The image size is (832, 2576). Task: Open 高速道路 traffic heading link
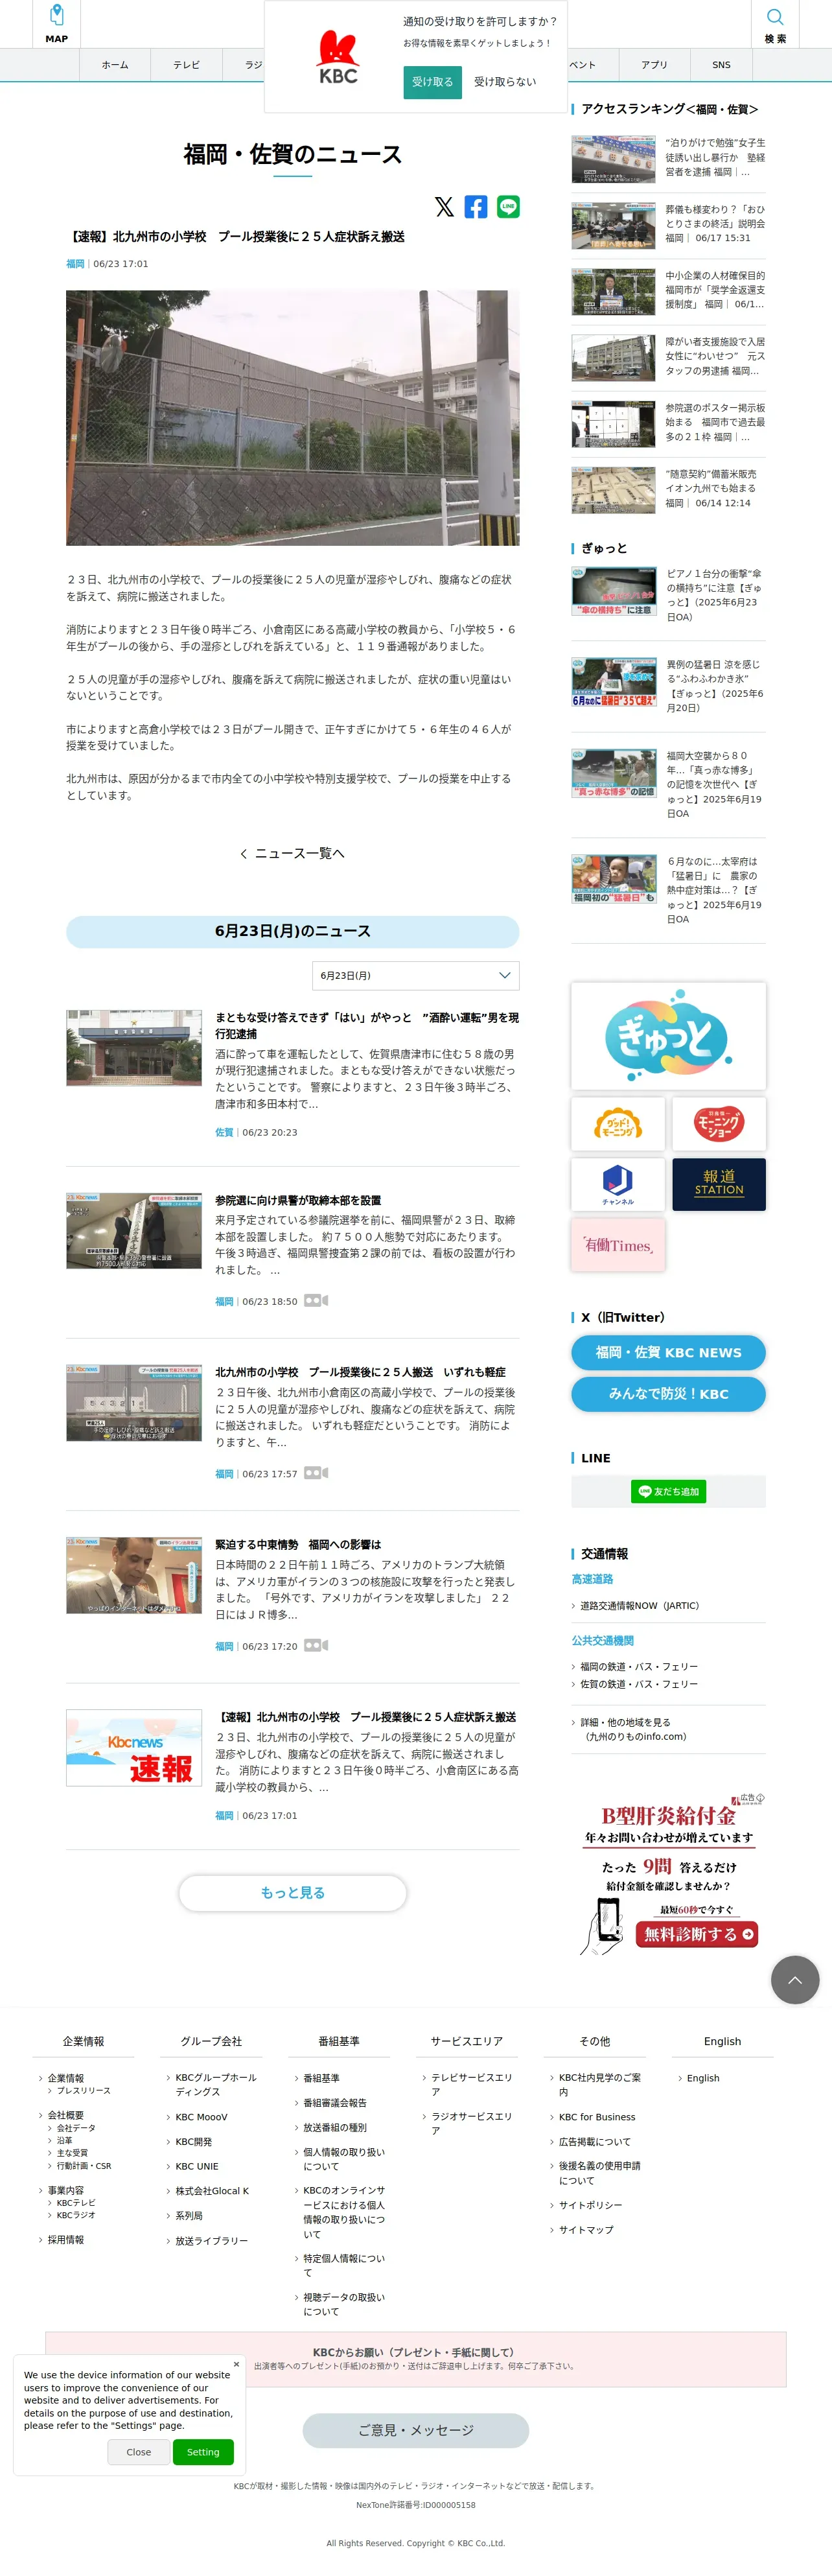coord(592,1579)
